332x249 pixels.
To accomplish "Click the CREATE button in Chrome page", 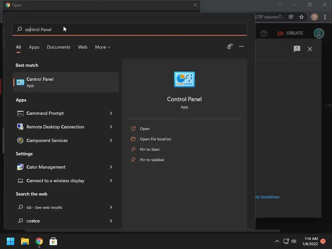I will pos(290,33).
